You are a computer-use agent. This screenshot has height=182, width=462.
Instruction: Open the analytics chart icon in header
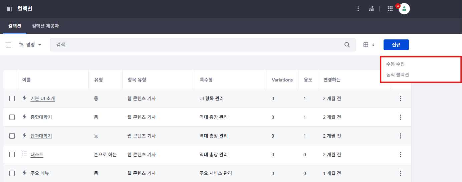pyautogui.click(x=371, y=9)
